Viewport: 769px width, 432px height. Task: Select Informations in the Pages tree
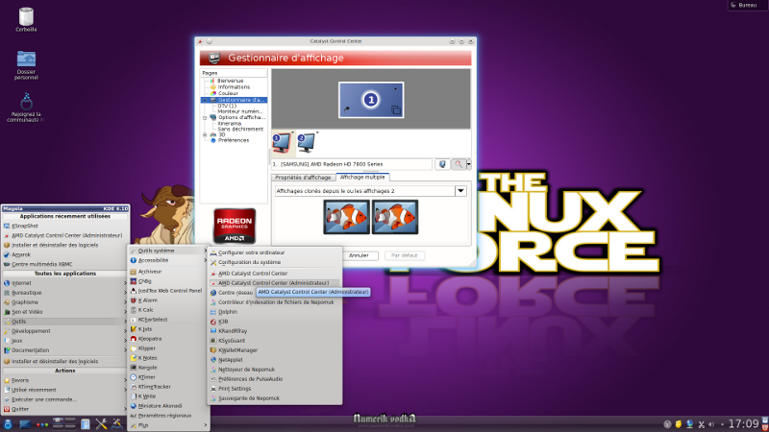coord(234,86)
